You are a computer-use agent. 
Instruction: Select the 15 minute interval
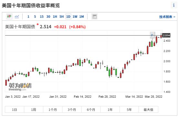point(42,17)
